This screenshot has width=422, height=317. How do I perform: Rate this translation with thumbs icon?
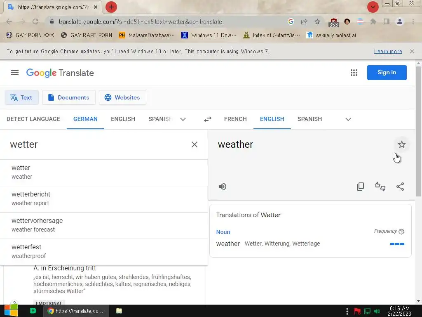coord(380,187)
